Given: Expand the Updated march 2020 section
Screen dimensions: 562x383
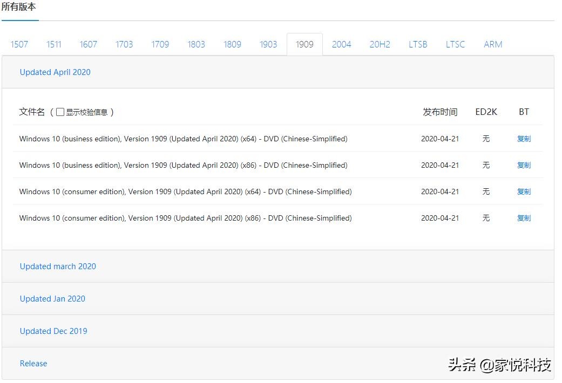Looking at the screenshot, I should pyautogui.click(x=58, y=266).
